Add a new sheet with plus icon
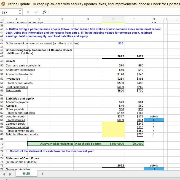 [42, 174]
